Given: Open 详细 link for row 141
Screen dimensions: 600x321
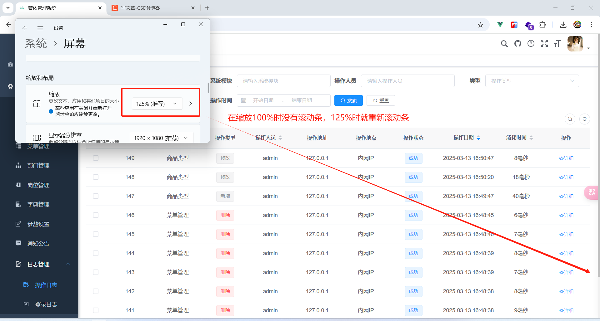Looking at the screenshot, I should [566, 310].
